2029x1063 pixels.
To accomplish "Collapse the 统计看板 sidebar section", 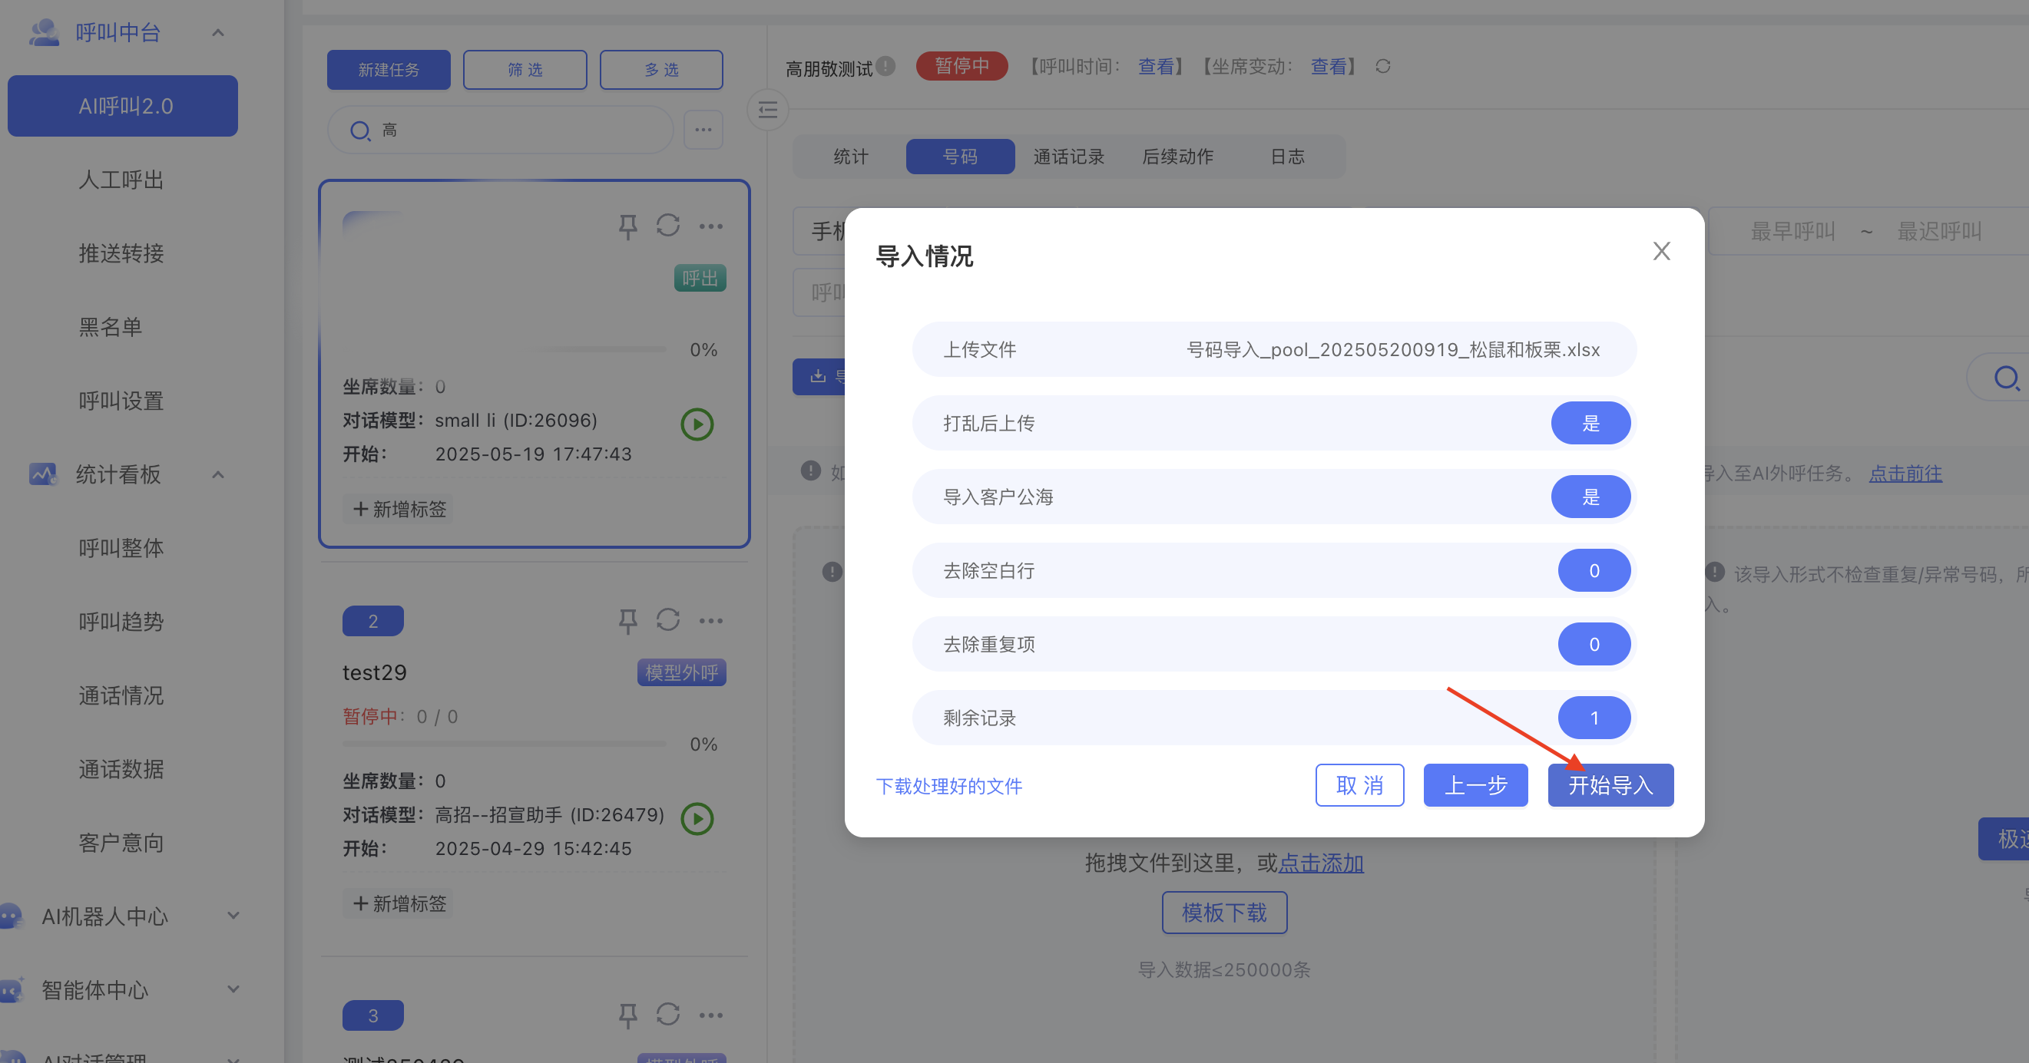I will (218, 475).
